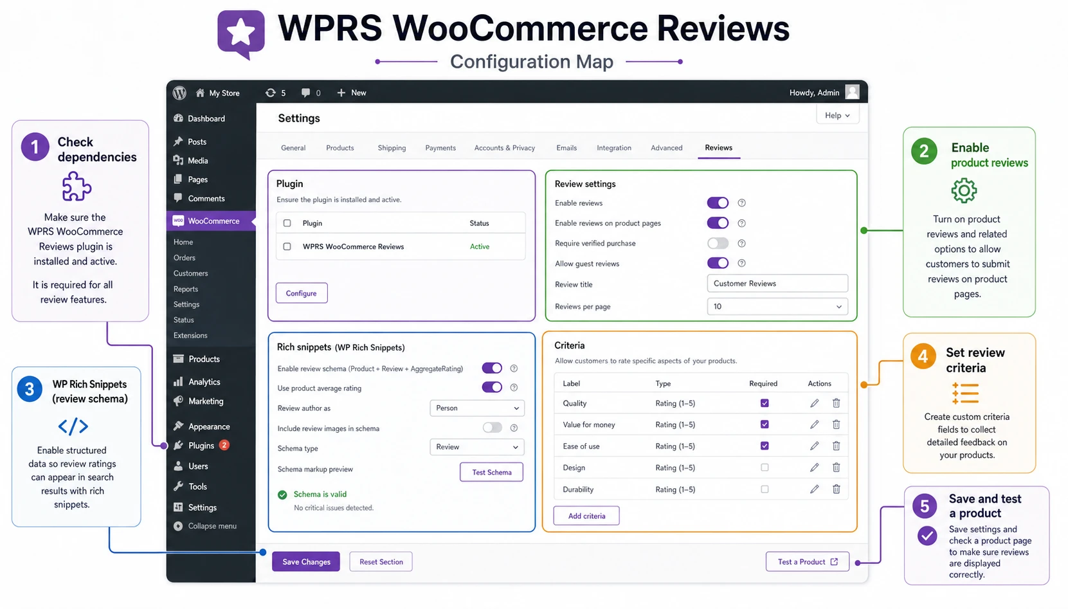Toggle the Enable reviews switch
Viewport: 1068px width, 609px height.
tap(718, 203)
